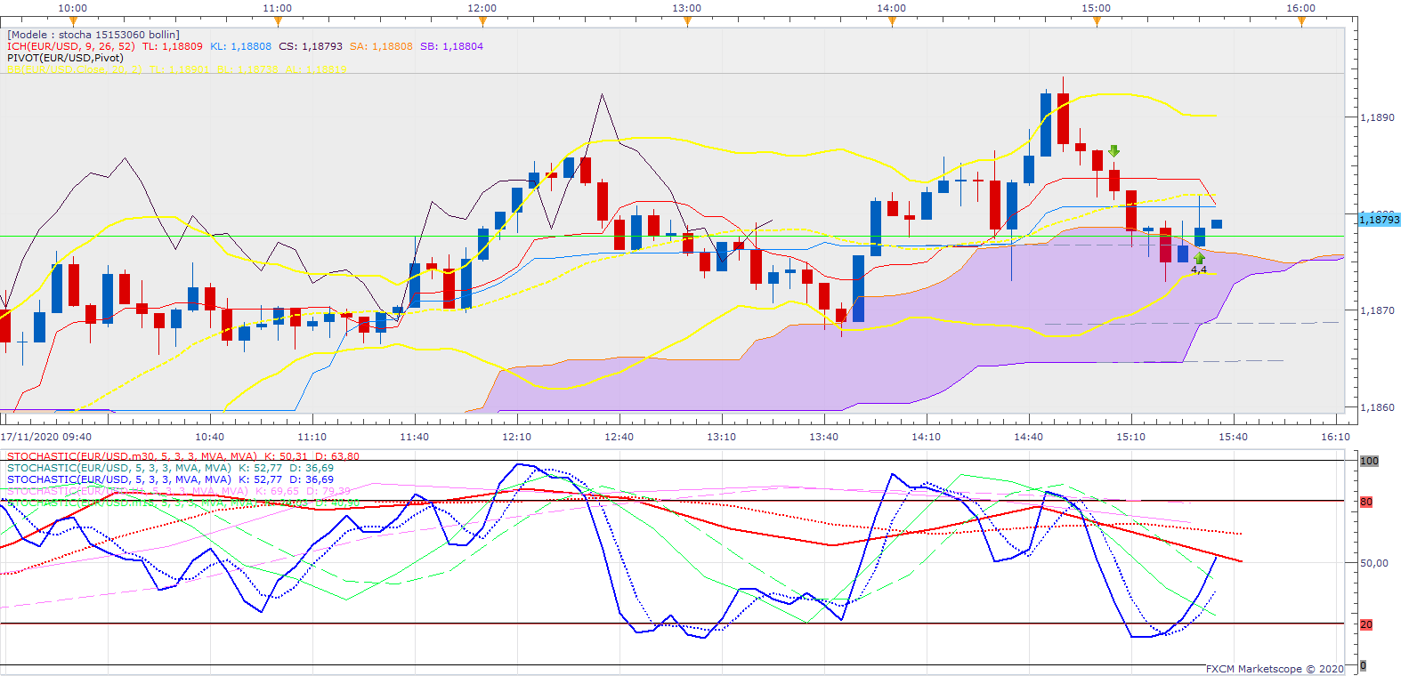Click the green down-arrow sell signal marker
The width and height of the screenshot is (1409, 676).
click(1113, 151)
